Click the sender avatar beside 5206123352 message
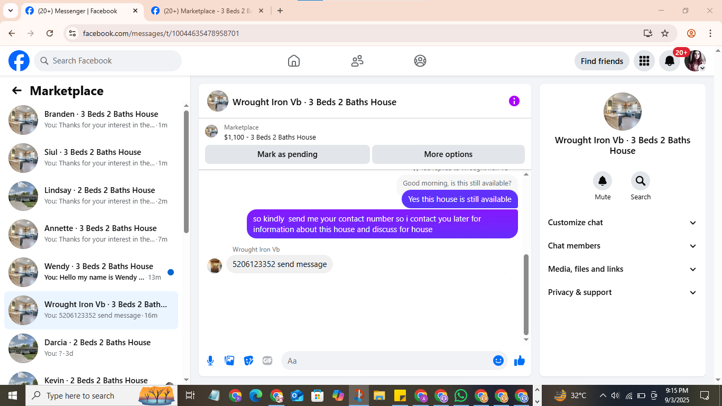 [x=215, y=265]
